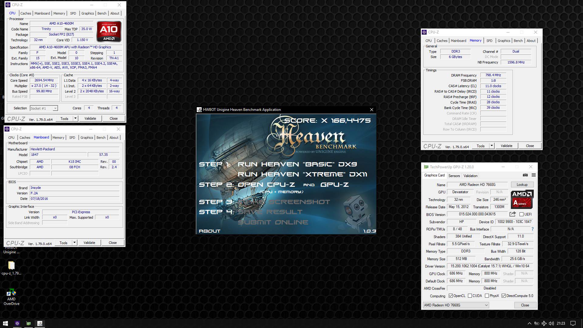Open the cpu-z_1.79 folder on desktop
583x328 pixels.
[x=12, y=268]
